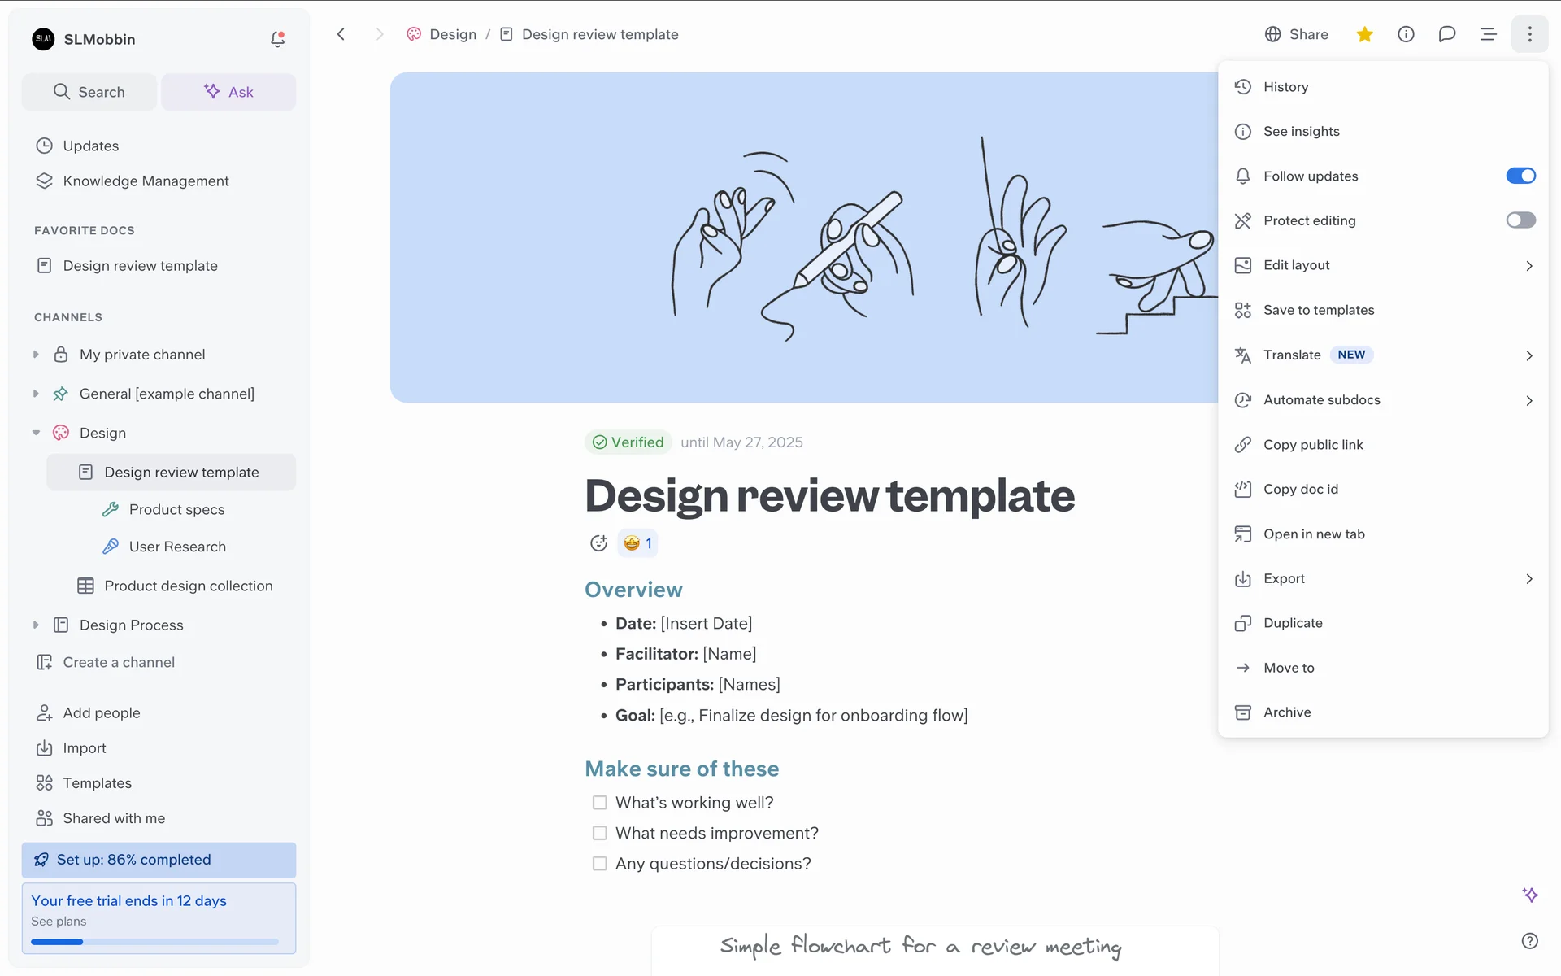Click the Share button
1561x976 pixels.
click(x=1297, y=34)
